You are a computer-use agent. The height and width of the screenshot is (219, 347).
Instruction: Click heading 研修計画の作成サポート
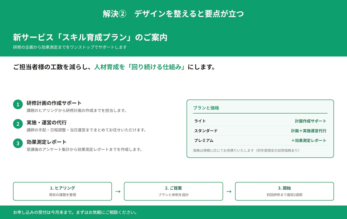click(54, 103)
